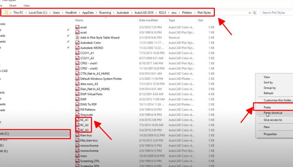Select monochrome file sized 5 KB
293x167 pixels.
[89, 145]
